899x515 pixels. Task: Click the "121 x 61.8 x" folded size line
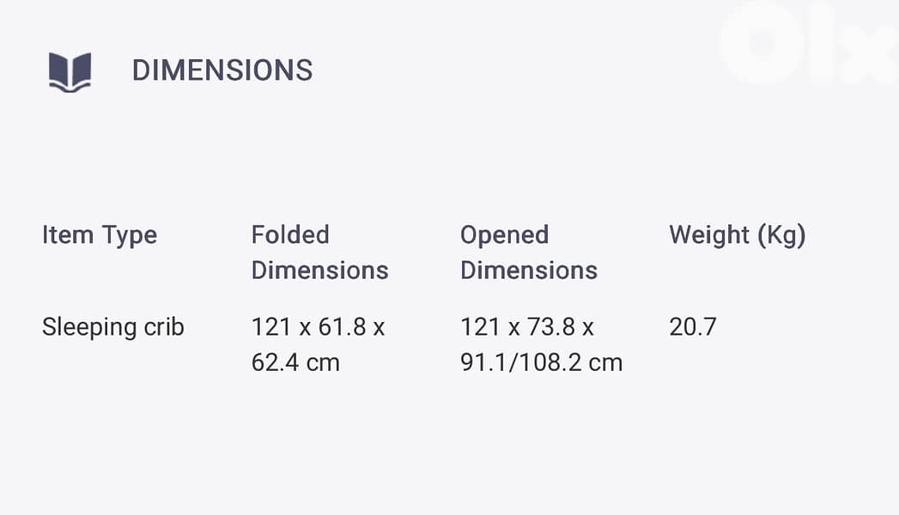pos(318,327)
